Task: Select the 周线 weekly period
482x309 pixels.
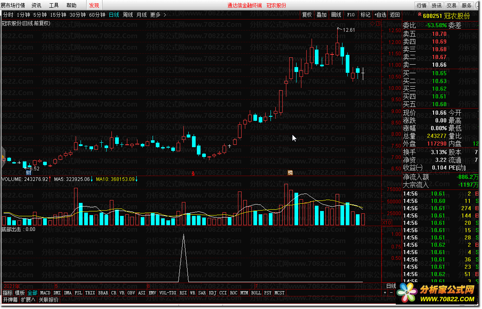Action: tap(128, 15)
